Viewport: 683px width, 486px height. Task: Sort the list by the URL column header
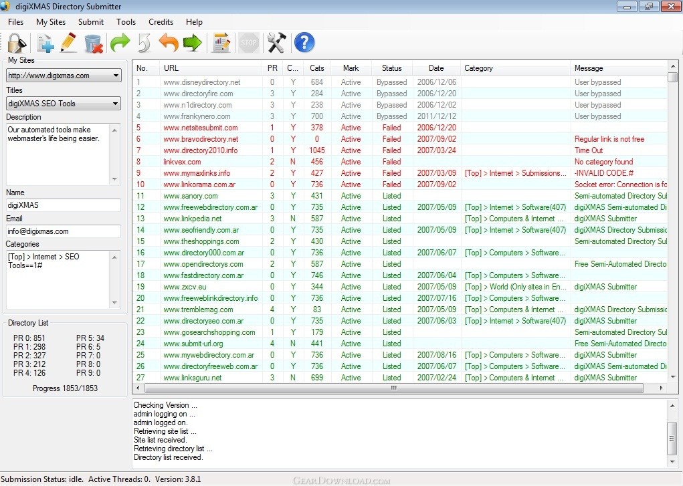pos(211,68)
